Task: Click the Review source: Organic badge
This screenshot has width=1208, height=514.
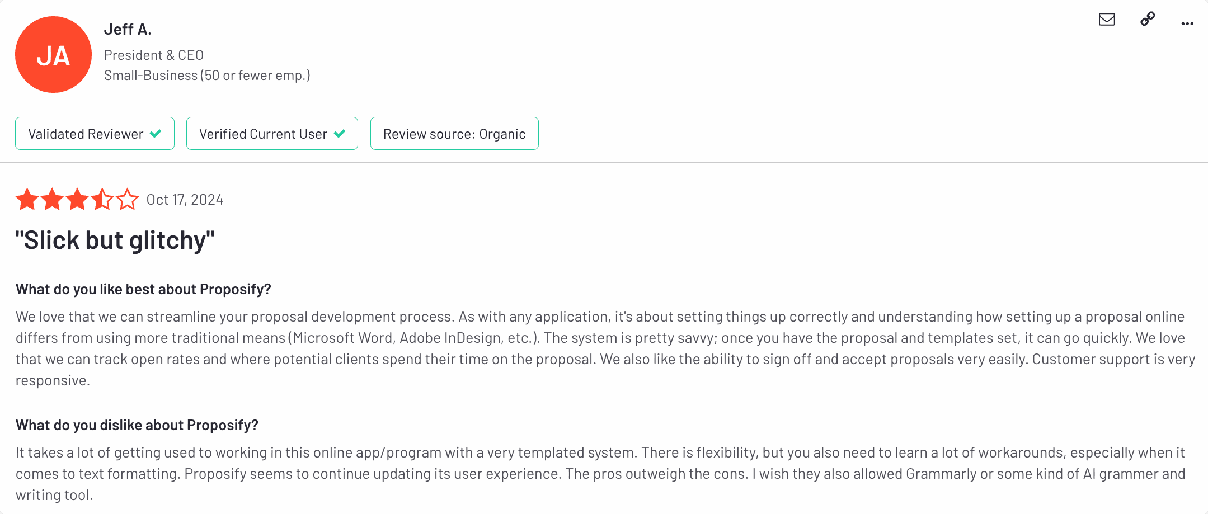Action: pyautogui.click(x=454, y=134)
